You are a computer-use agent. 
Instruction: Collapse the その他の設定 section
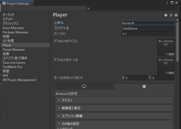click(114, 124)
